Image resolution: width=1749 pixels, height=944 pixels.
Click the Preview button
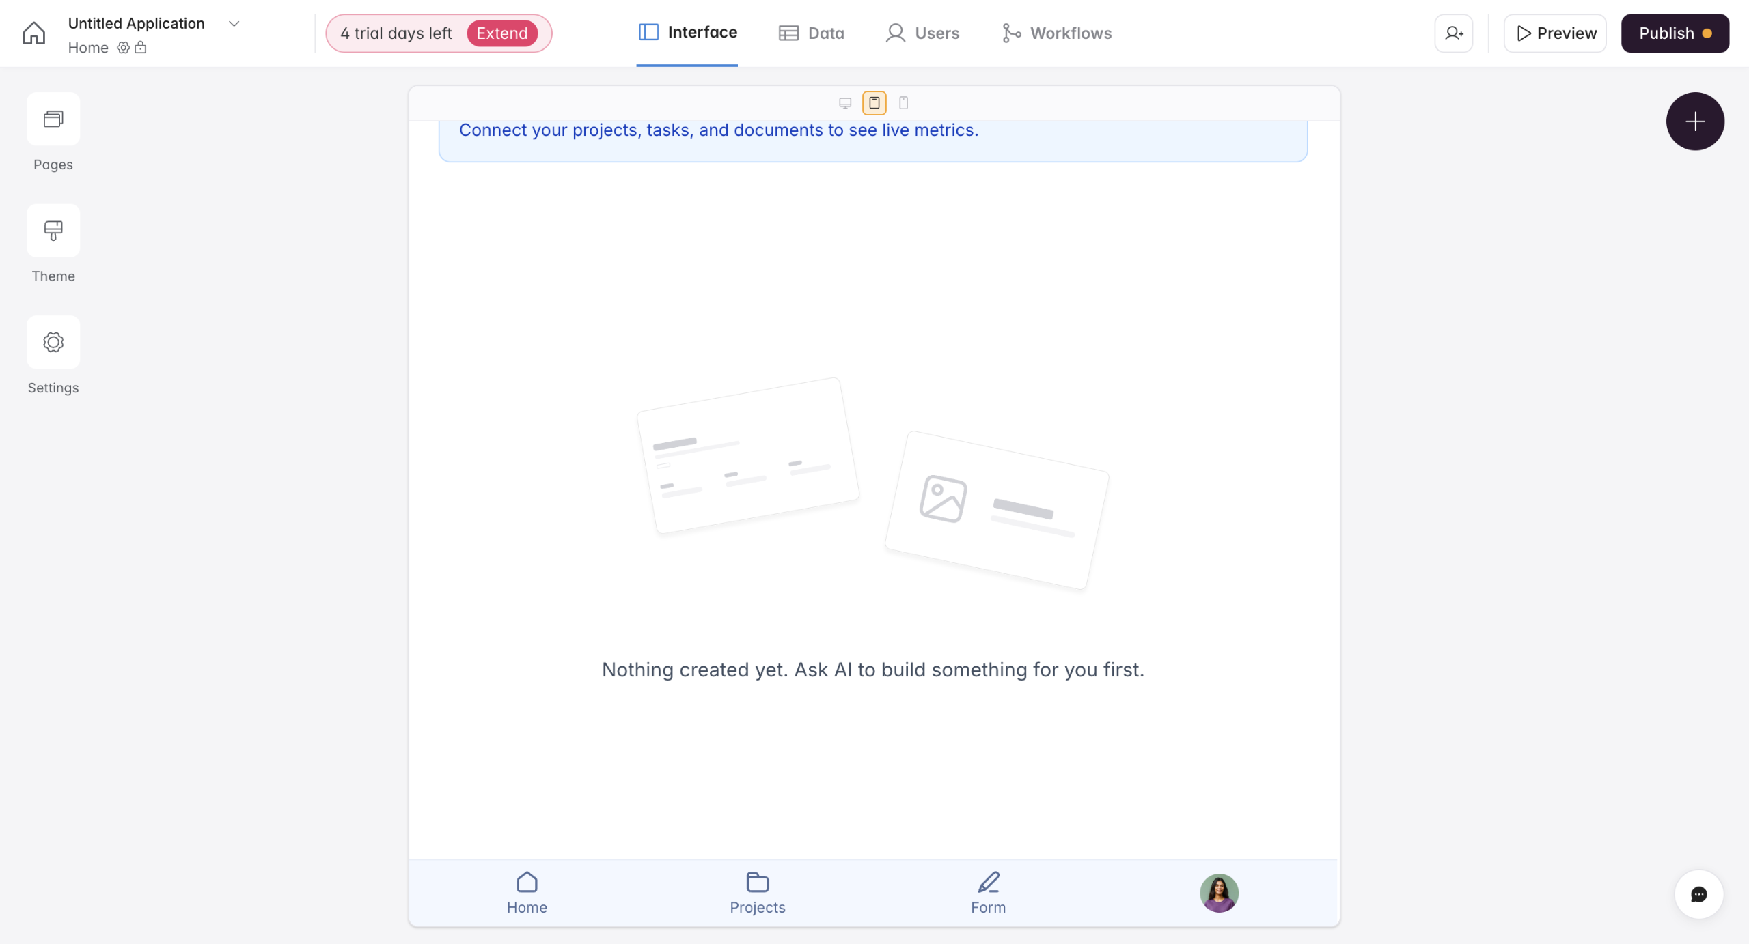1555,33
